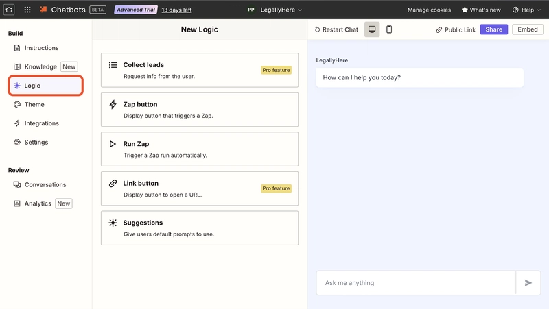
Task: Click the home icon in top bar
Action: 9,10
